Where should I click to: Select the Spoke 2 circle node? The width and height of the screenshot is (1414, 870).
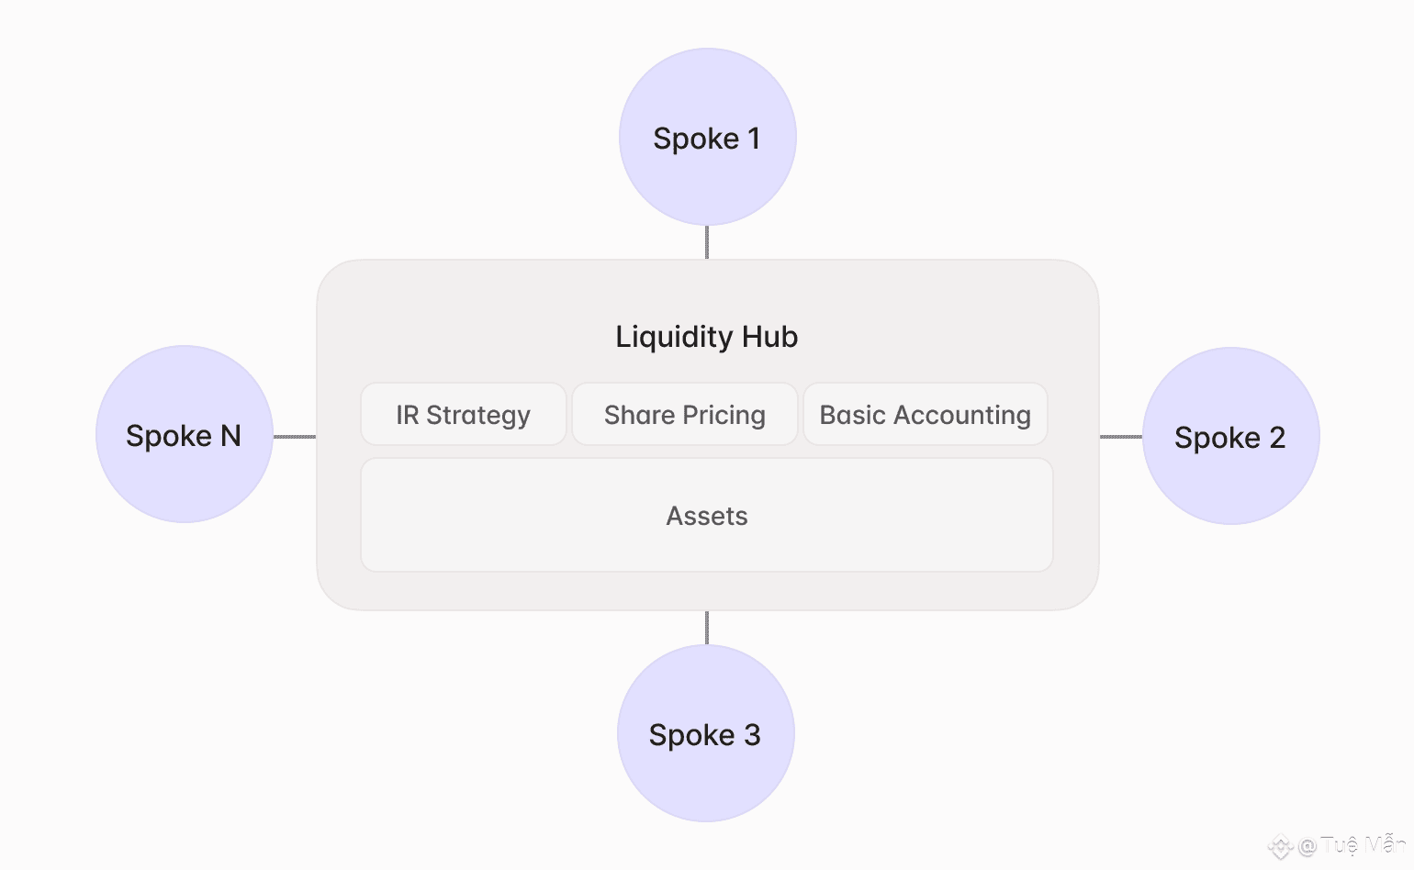pos(1230,436)
